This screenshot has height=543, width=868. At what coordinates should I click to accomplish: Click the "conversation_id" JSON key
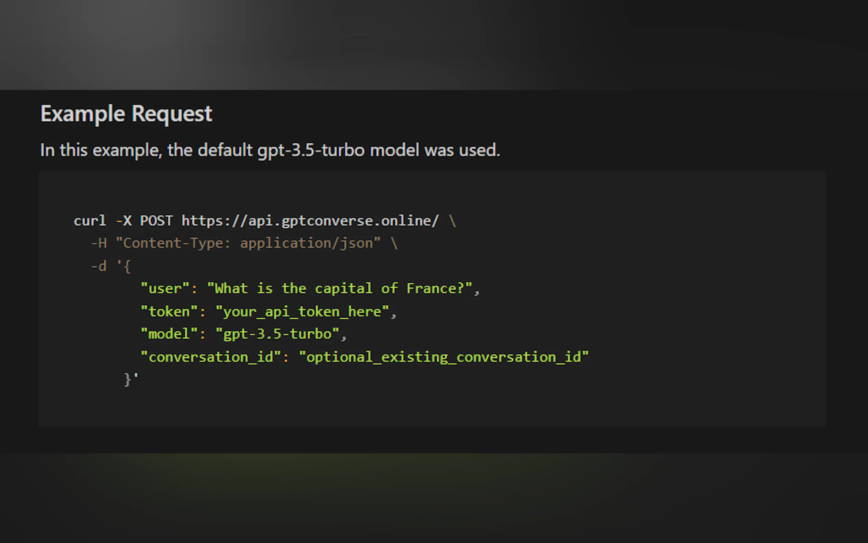(x=211, y=357)
